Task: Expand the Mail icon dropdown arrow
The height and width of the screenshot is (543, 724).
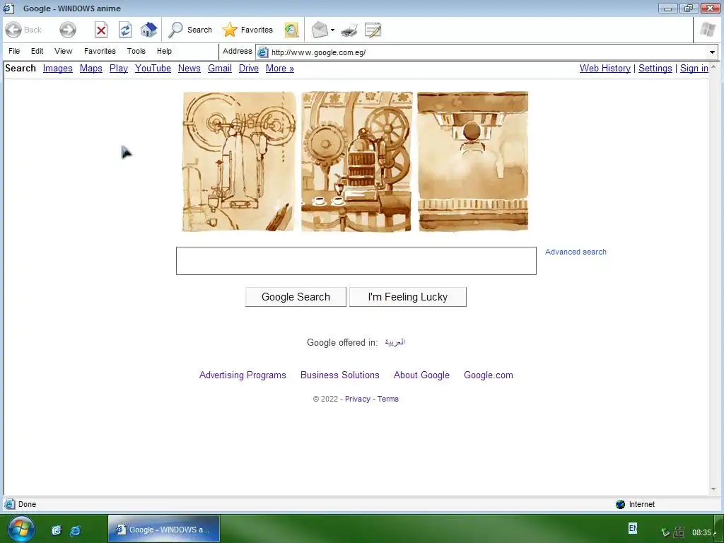Action: tap(332, 30)
